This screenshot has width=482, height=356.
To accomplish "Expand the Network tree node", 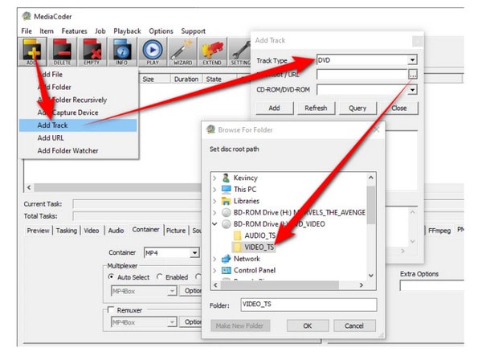I will pos(213,259).
